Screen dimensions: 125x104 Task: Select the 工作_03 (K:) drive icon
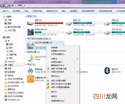[107, 33]
